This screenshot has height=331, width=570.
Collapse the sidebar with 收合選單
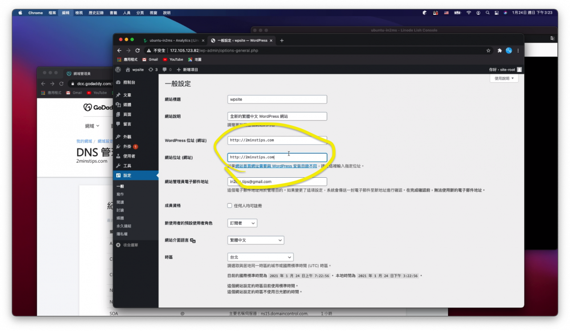[127, 245]
